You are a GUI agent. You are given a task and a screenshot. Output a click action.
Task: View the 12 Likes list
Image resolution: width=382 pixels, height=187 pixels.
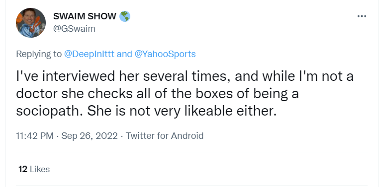click(34, 169)
